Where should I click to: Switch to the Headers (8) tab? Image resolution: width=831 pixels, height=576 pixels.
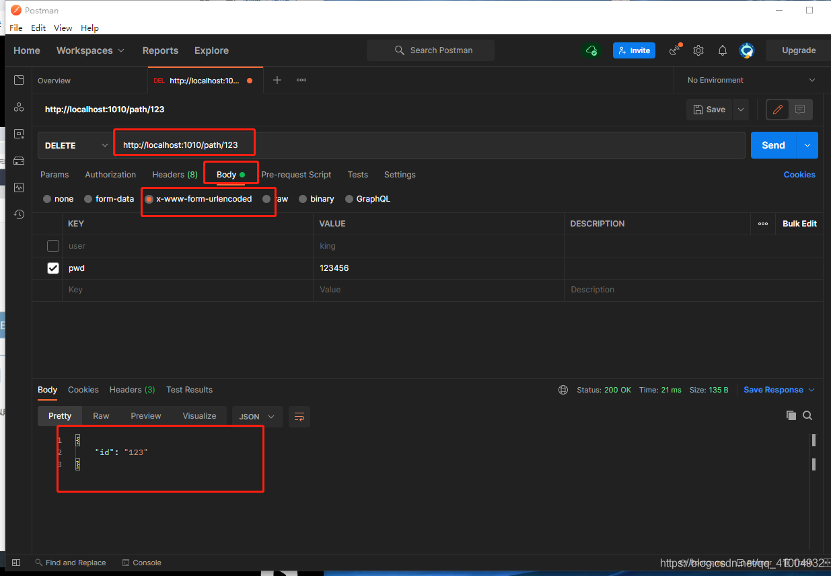174,175
